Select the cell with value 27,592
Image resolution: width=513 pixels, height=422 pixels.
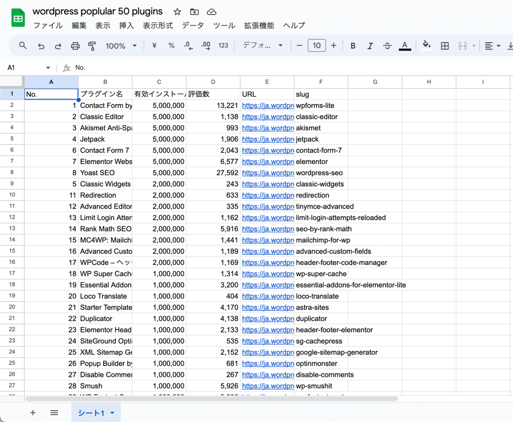coord(213,173)
